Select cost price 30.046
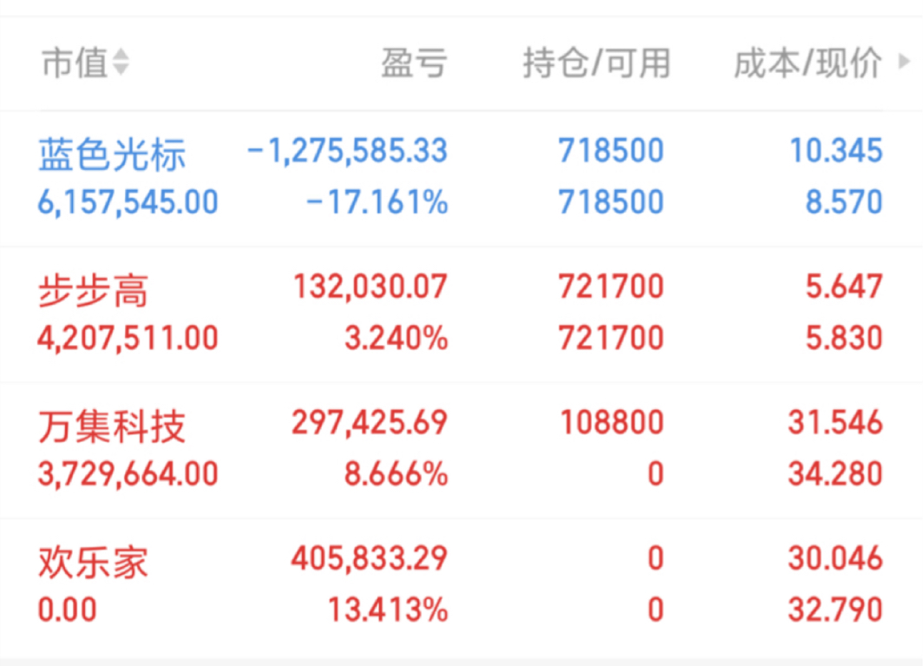 836,559
